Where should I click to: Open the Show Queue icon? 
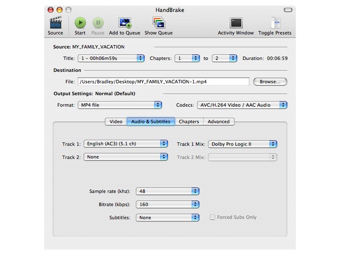coord(159,22)
